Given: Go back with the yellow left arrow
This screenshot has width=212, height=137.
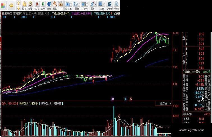Looking at the screenshot, I should click(11, 5).
